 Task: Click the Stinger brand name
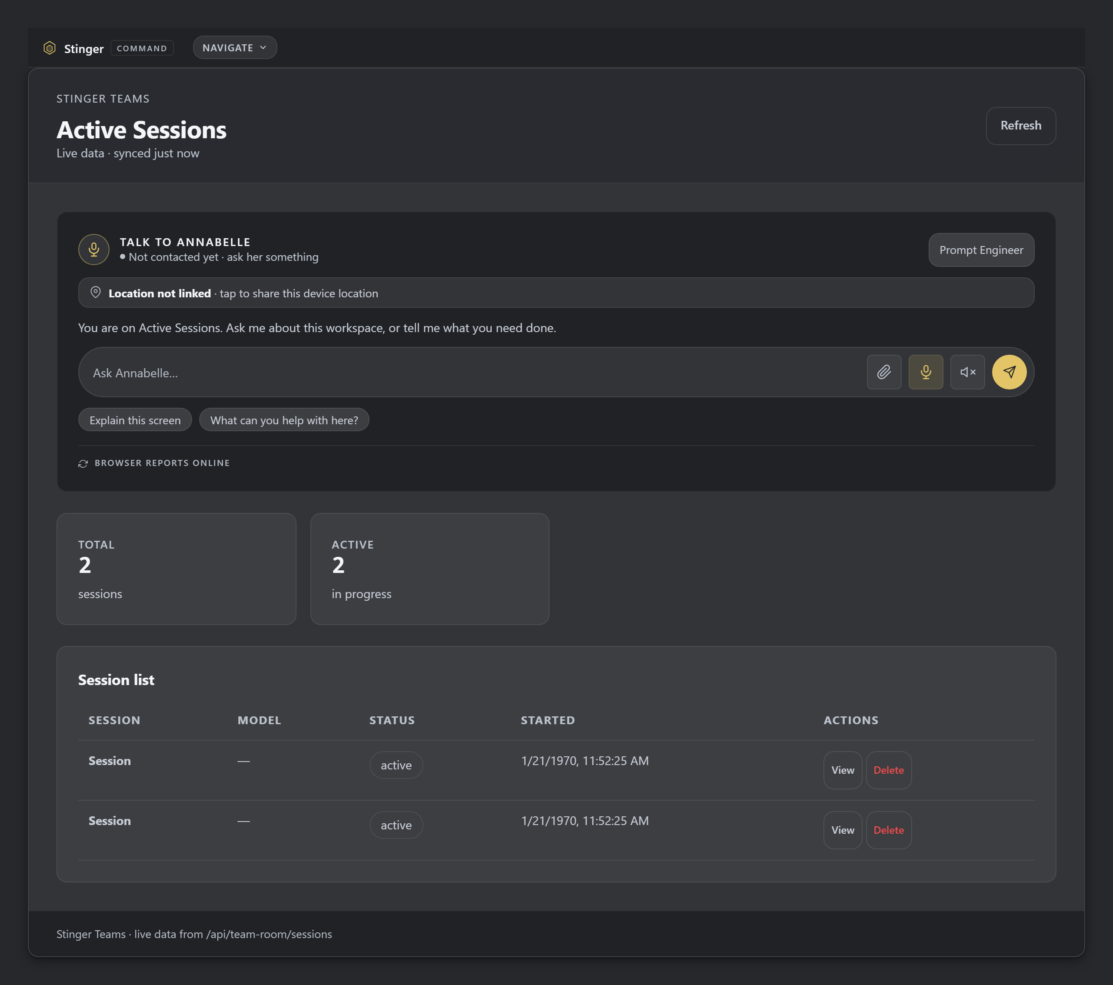tap(84, 48)
